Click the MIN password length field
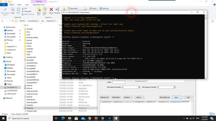The height and width of the screenshot is (121, 216). (x=130, y=87)
